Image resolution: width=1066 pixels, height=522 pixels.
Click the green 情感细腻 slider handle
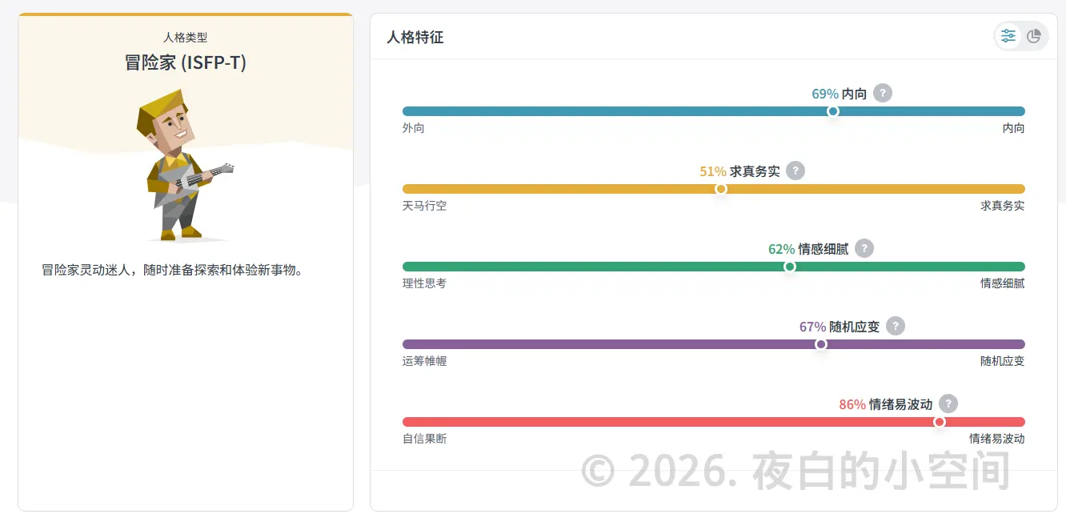790,267
